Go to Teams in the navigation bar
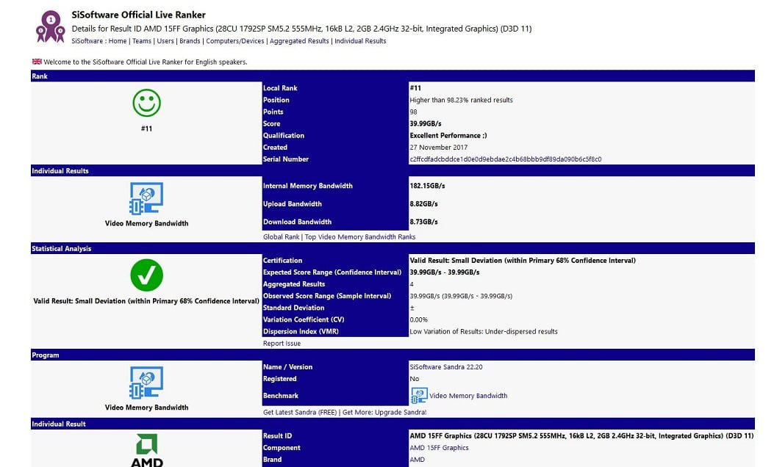 [x=142, y=41]
